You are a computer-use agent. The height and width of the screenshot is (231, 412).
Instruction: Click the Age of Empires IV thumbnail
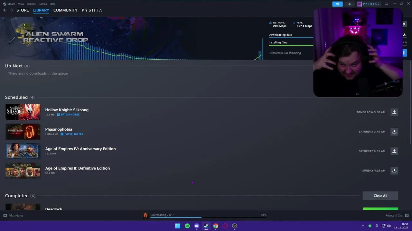[23, 151]
